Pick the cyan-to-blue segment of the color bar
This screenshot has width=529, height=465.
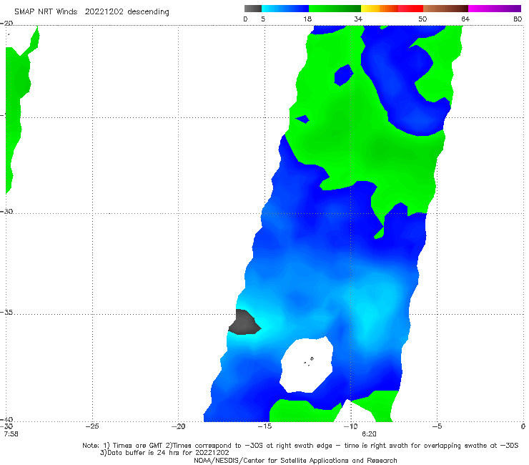tap(285, 9)
